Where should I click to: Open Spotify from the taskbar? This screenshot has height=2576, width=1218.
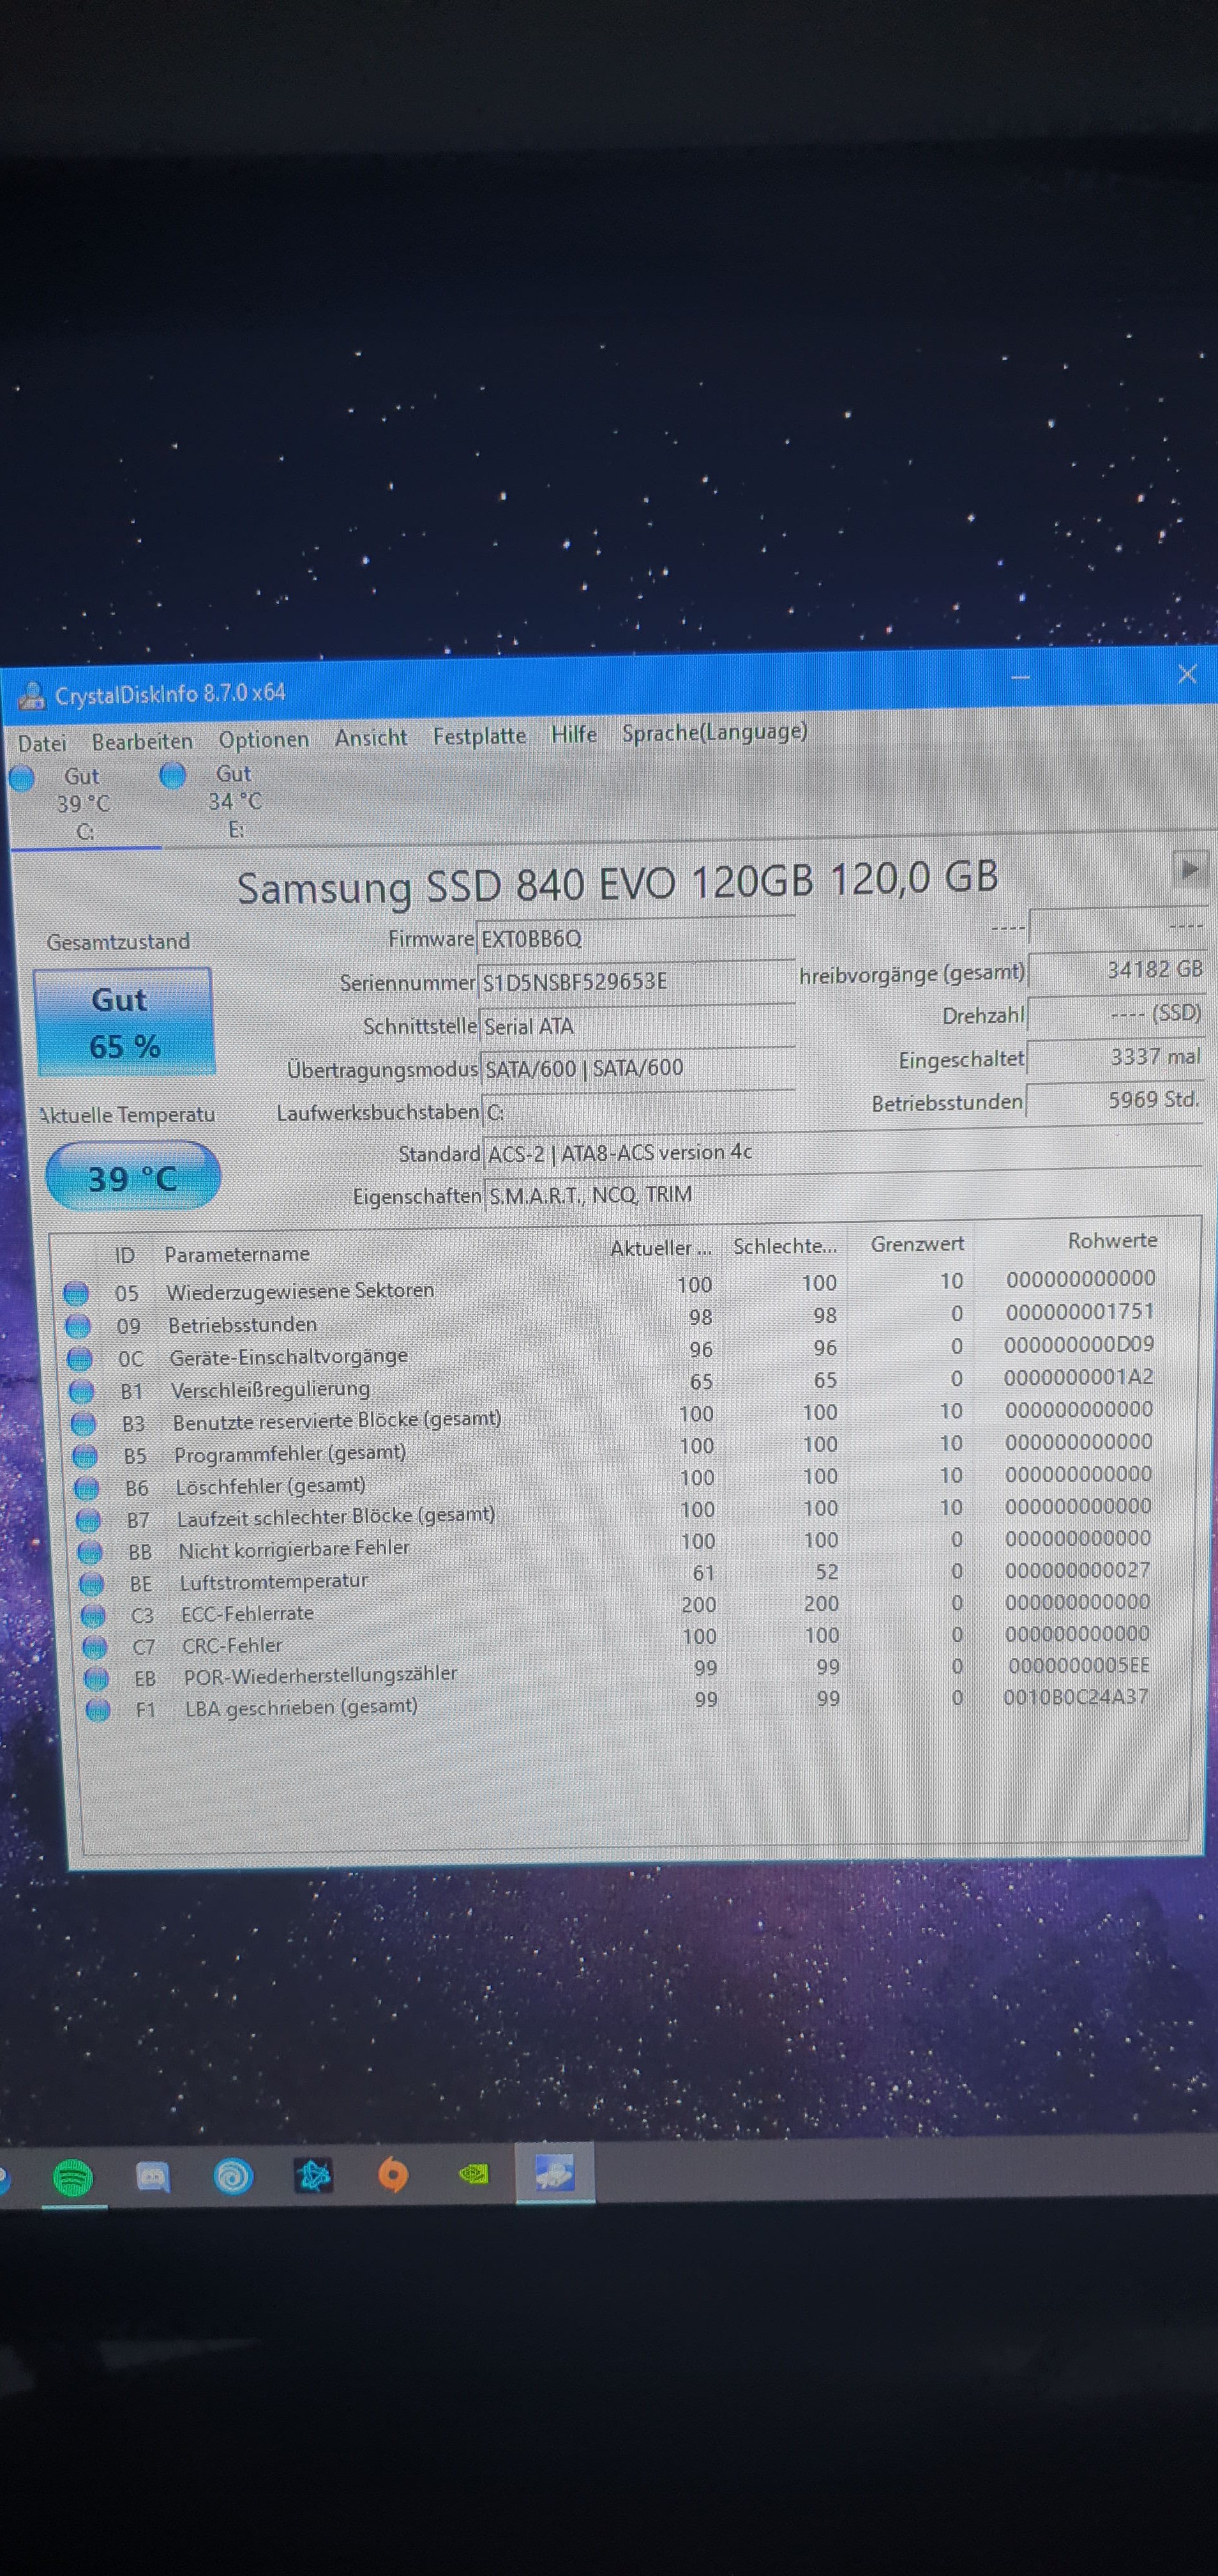[72, 2177]
